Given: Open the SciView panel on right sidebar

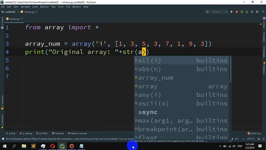Looking at the screenshot, I should pos(264,23).
